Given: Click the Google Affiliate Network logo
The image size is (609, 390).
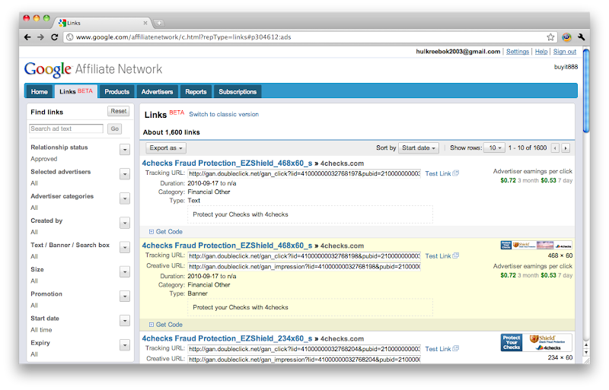Looking at the screenshot, I should (93, 69).
